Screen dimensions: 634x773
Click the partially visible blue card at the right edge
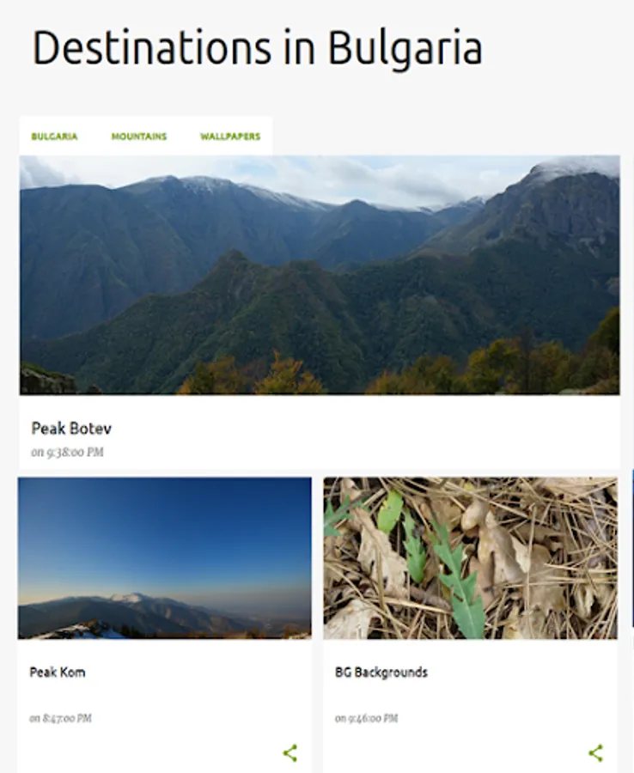click(632, 548)
